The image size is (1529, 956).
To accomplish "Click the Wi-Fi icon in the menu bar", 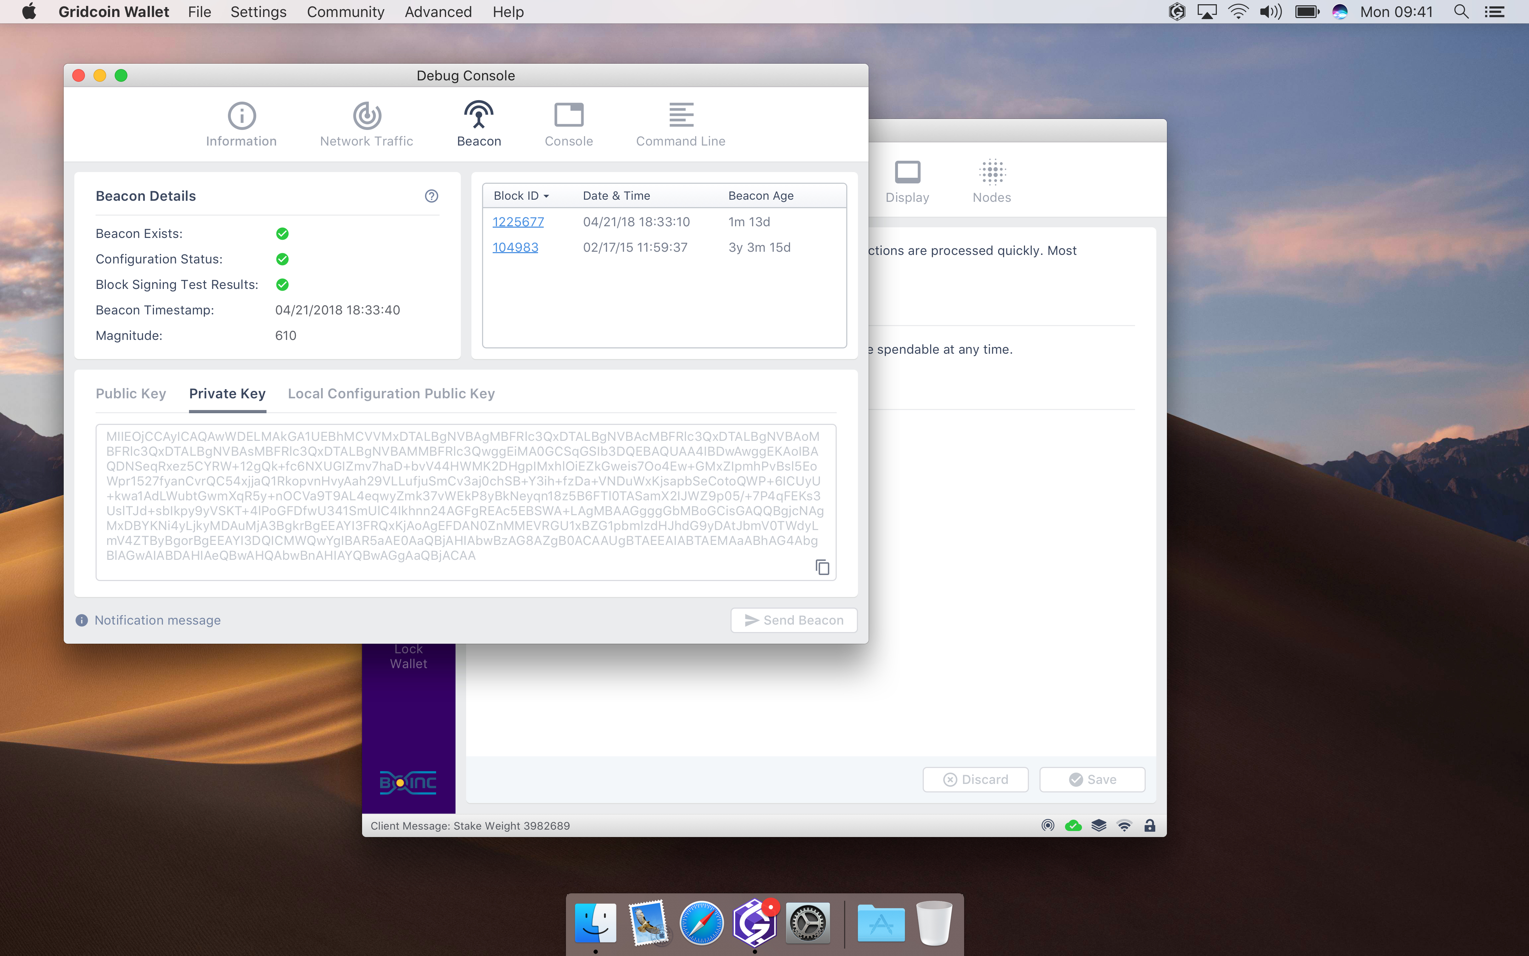I will click(1238, 12).
